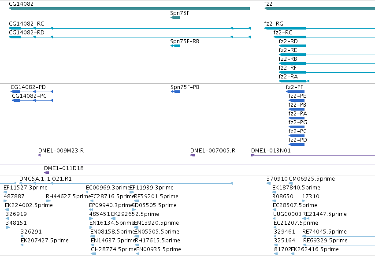375x256 pixels.
Task: Select the fz2-PD protein bar
Action: click(x=297, y=145)
